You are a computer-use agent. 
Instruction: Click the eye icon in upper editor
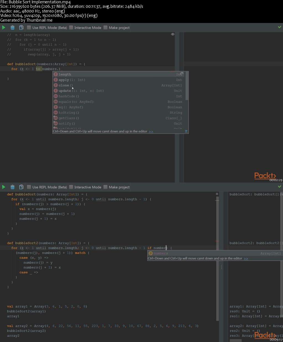click(x=173, y=34)
